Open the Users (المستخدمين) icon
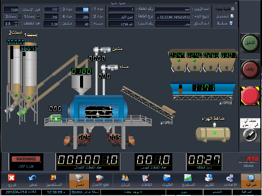262x196 pixels. (x=54, y=181)
